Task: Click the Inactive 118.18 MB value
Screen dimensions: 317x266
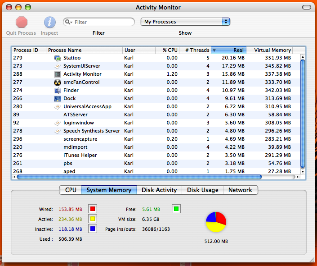Action: click(70, 229)
